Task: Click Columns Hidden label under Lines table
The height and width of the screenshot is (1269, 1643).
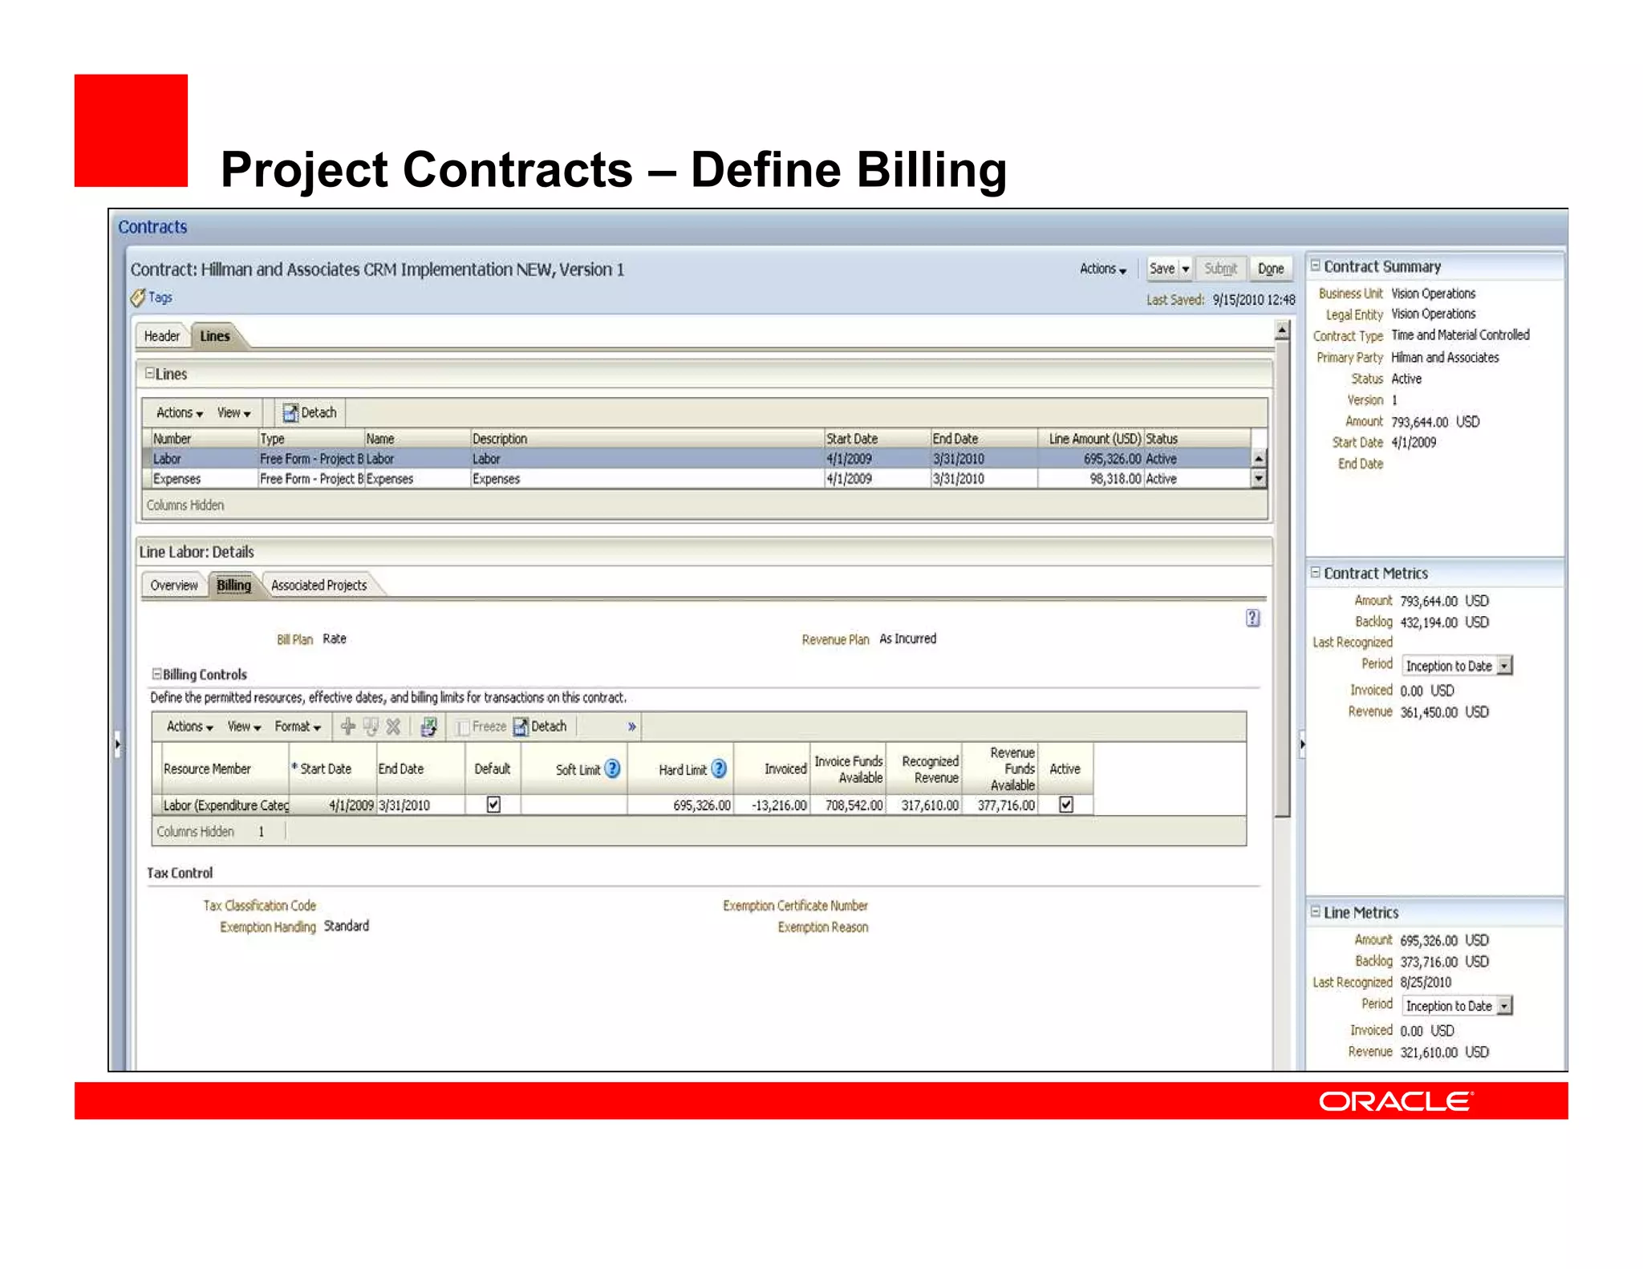Action: [x=185, y=505]
